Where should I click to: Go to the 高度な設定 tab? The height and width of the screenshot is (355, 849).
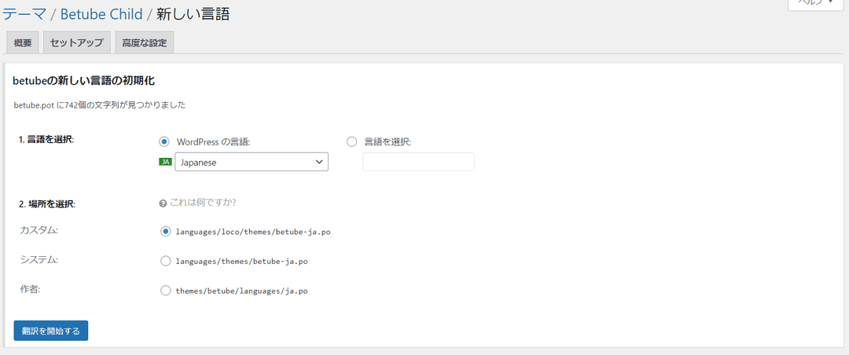pos(144,43)
